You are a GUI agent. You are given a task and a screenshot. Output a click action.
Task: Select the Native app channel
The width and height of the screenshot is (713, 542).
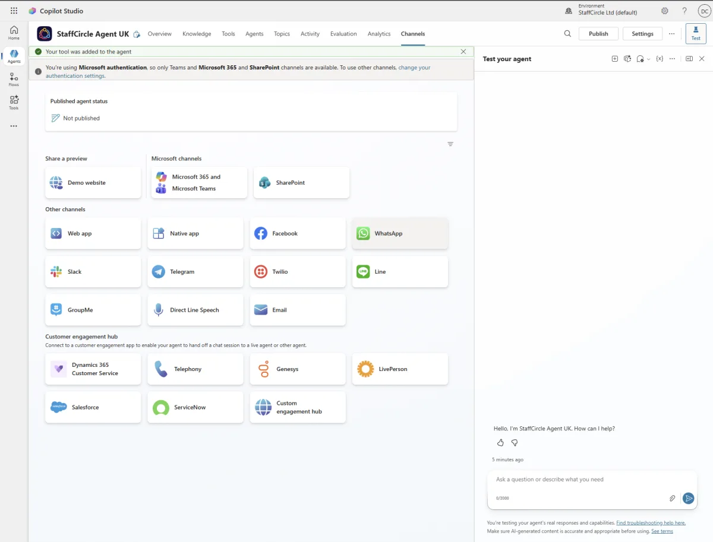pyautogui.click(x=195, y=233)
